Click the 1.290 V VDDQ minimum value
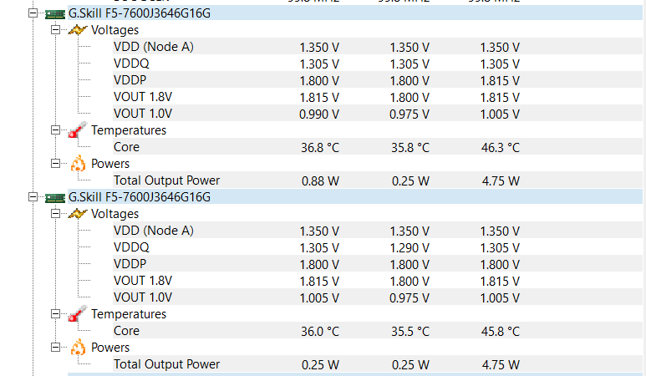Viewport: 646px width, 376px height. click(x=410, y=248)
